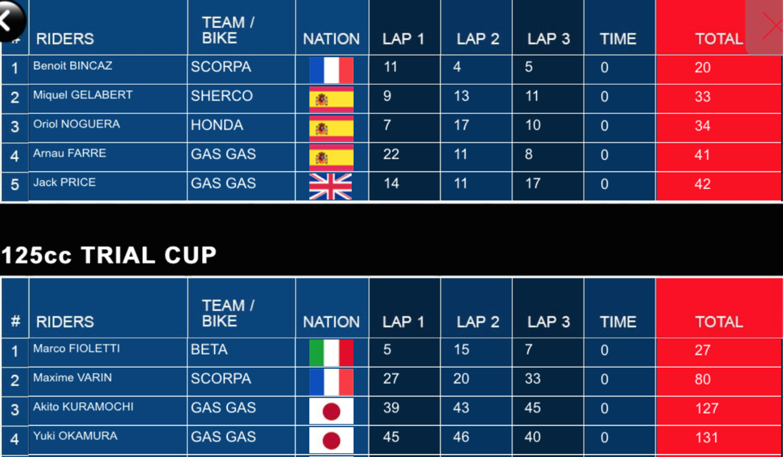Click the LAP 1 header in top table
This screenshot has height=457, width=783.
click(403, 39)
